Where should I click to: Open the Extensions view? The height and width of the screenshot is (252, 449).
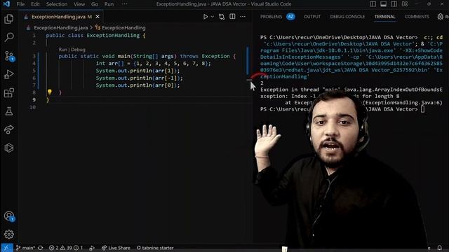(x=9, y=93)
